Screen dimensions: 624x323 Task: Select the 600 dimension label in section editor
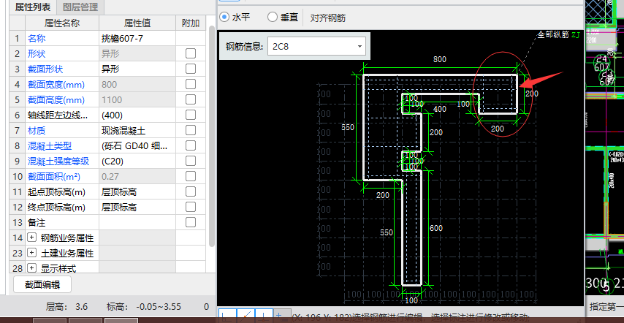coord(436,228)
